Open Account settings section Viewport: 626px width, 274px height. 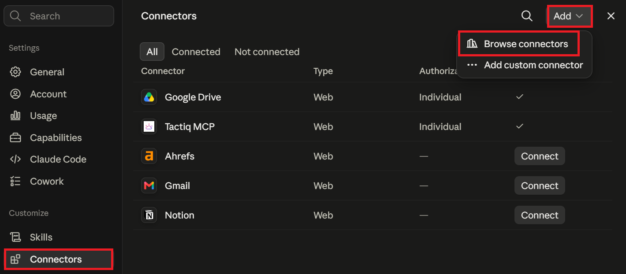point(48,94)
